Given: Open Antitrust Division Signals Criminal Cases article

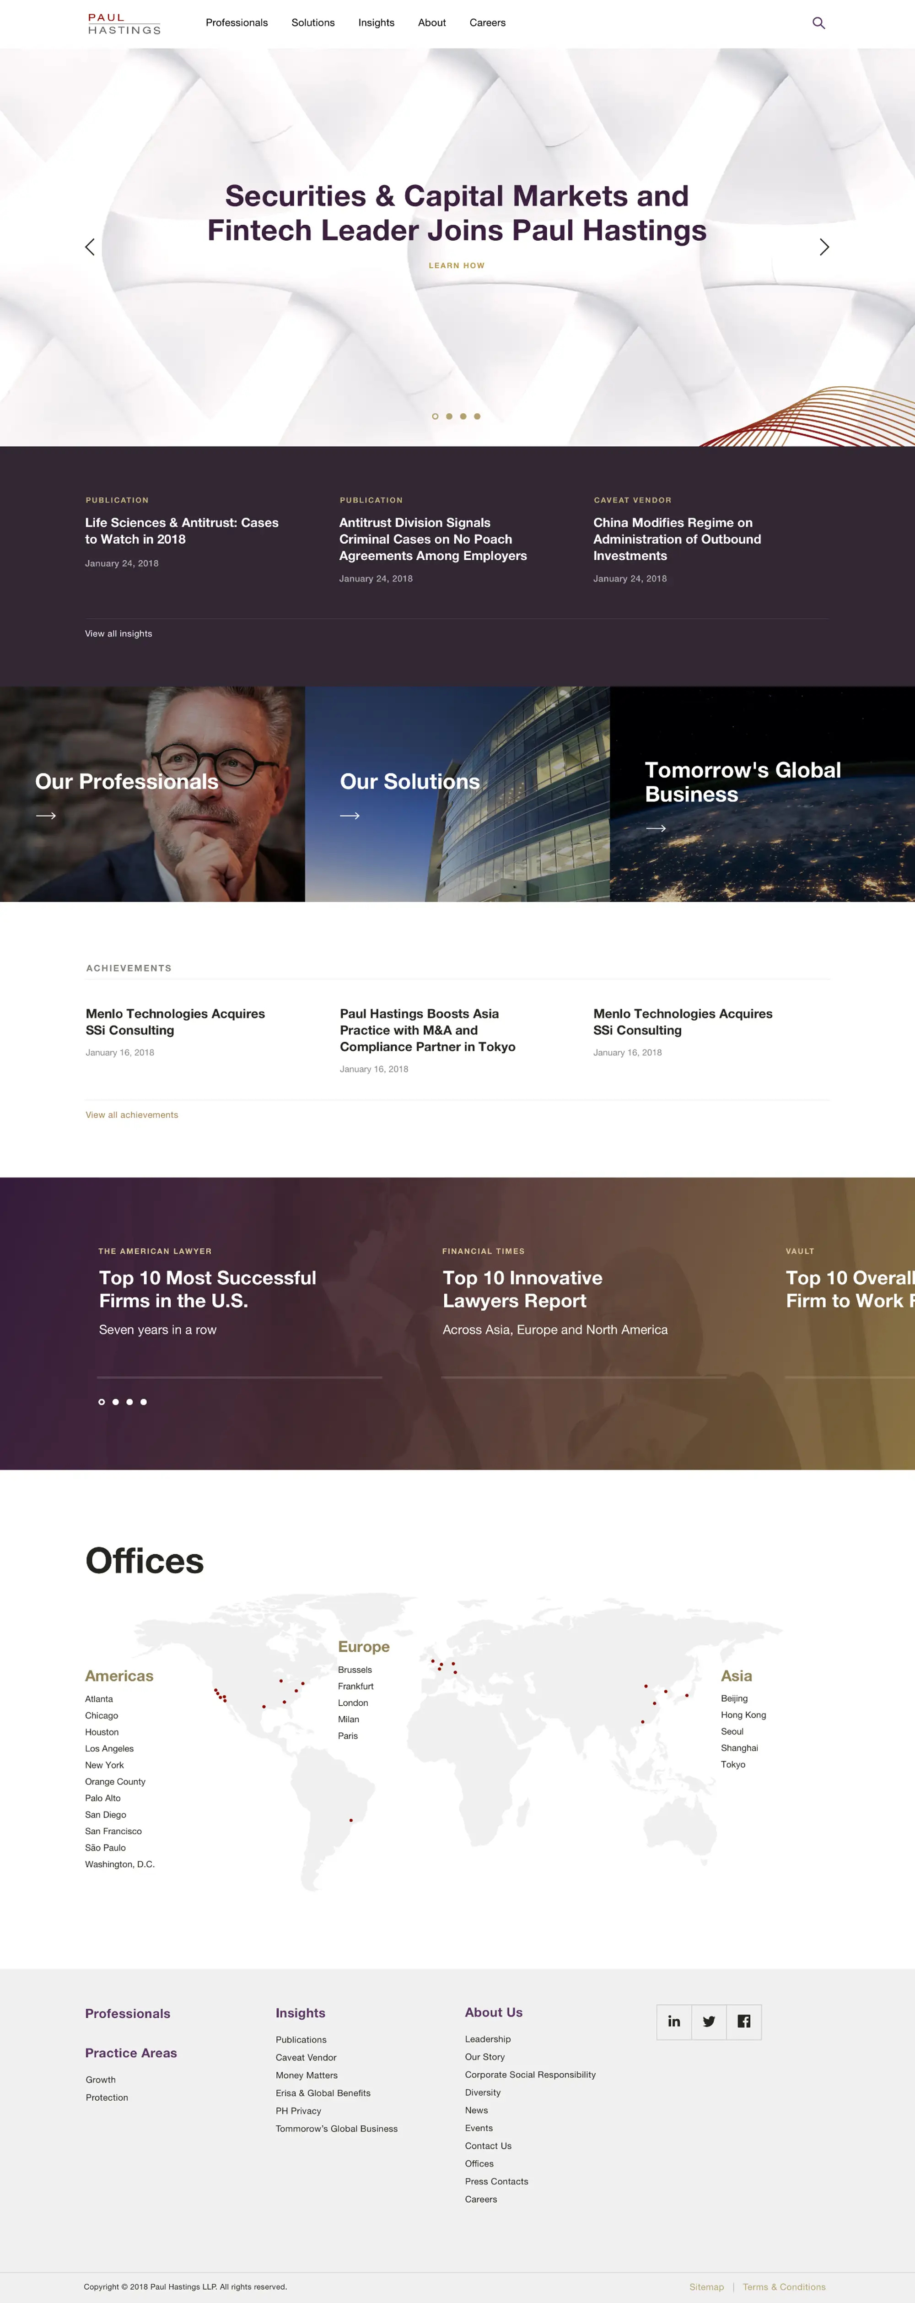Looking at the screenshot, I should (433, 539).
